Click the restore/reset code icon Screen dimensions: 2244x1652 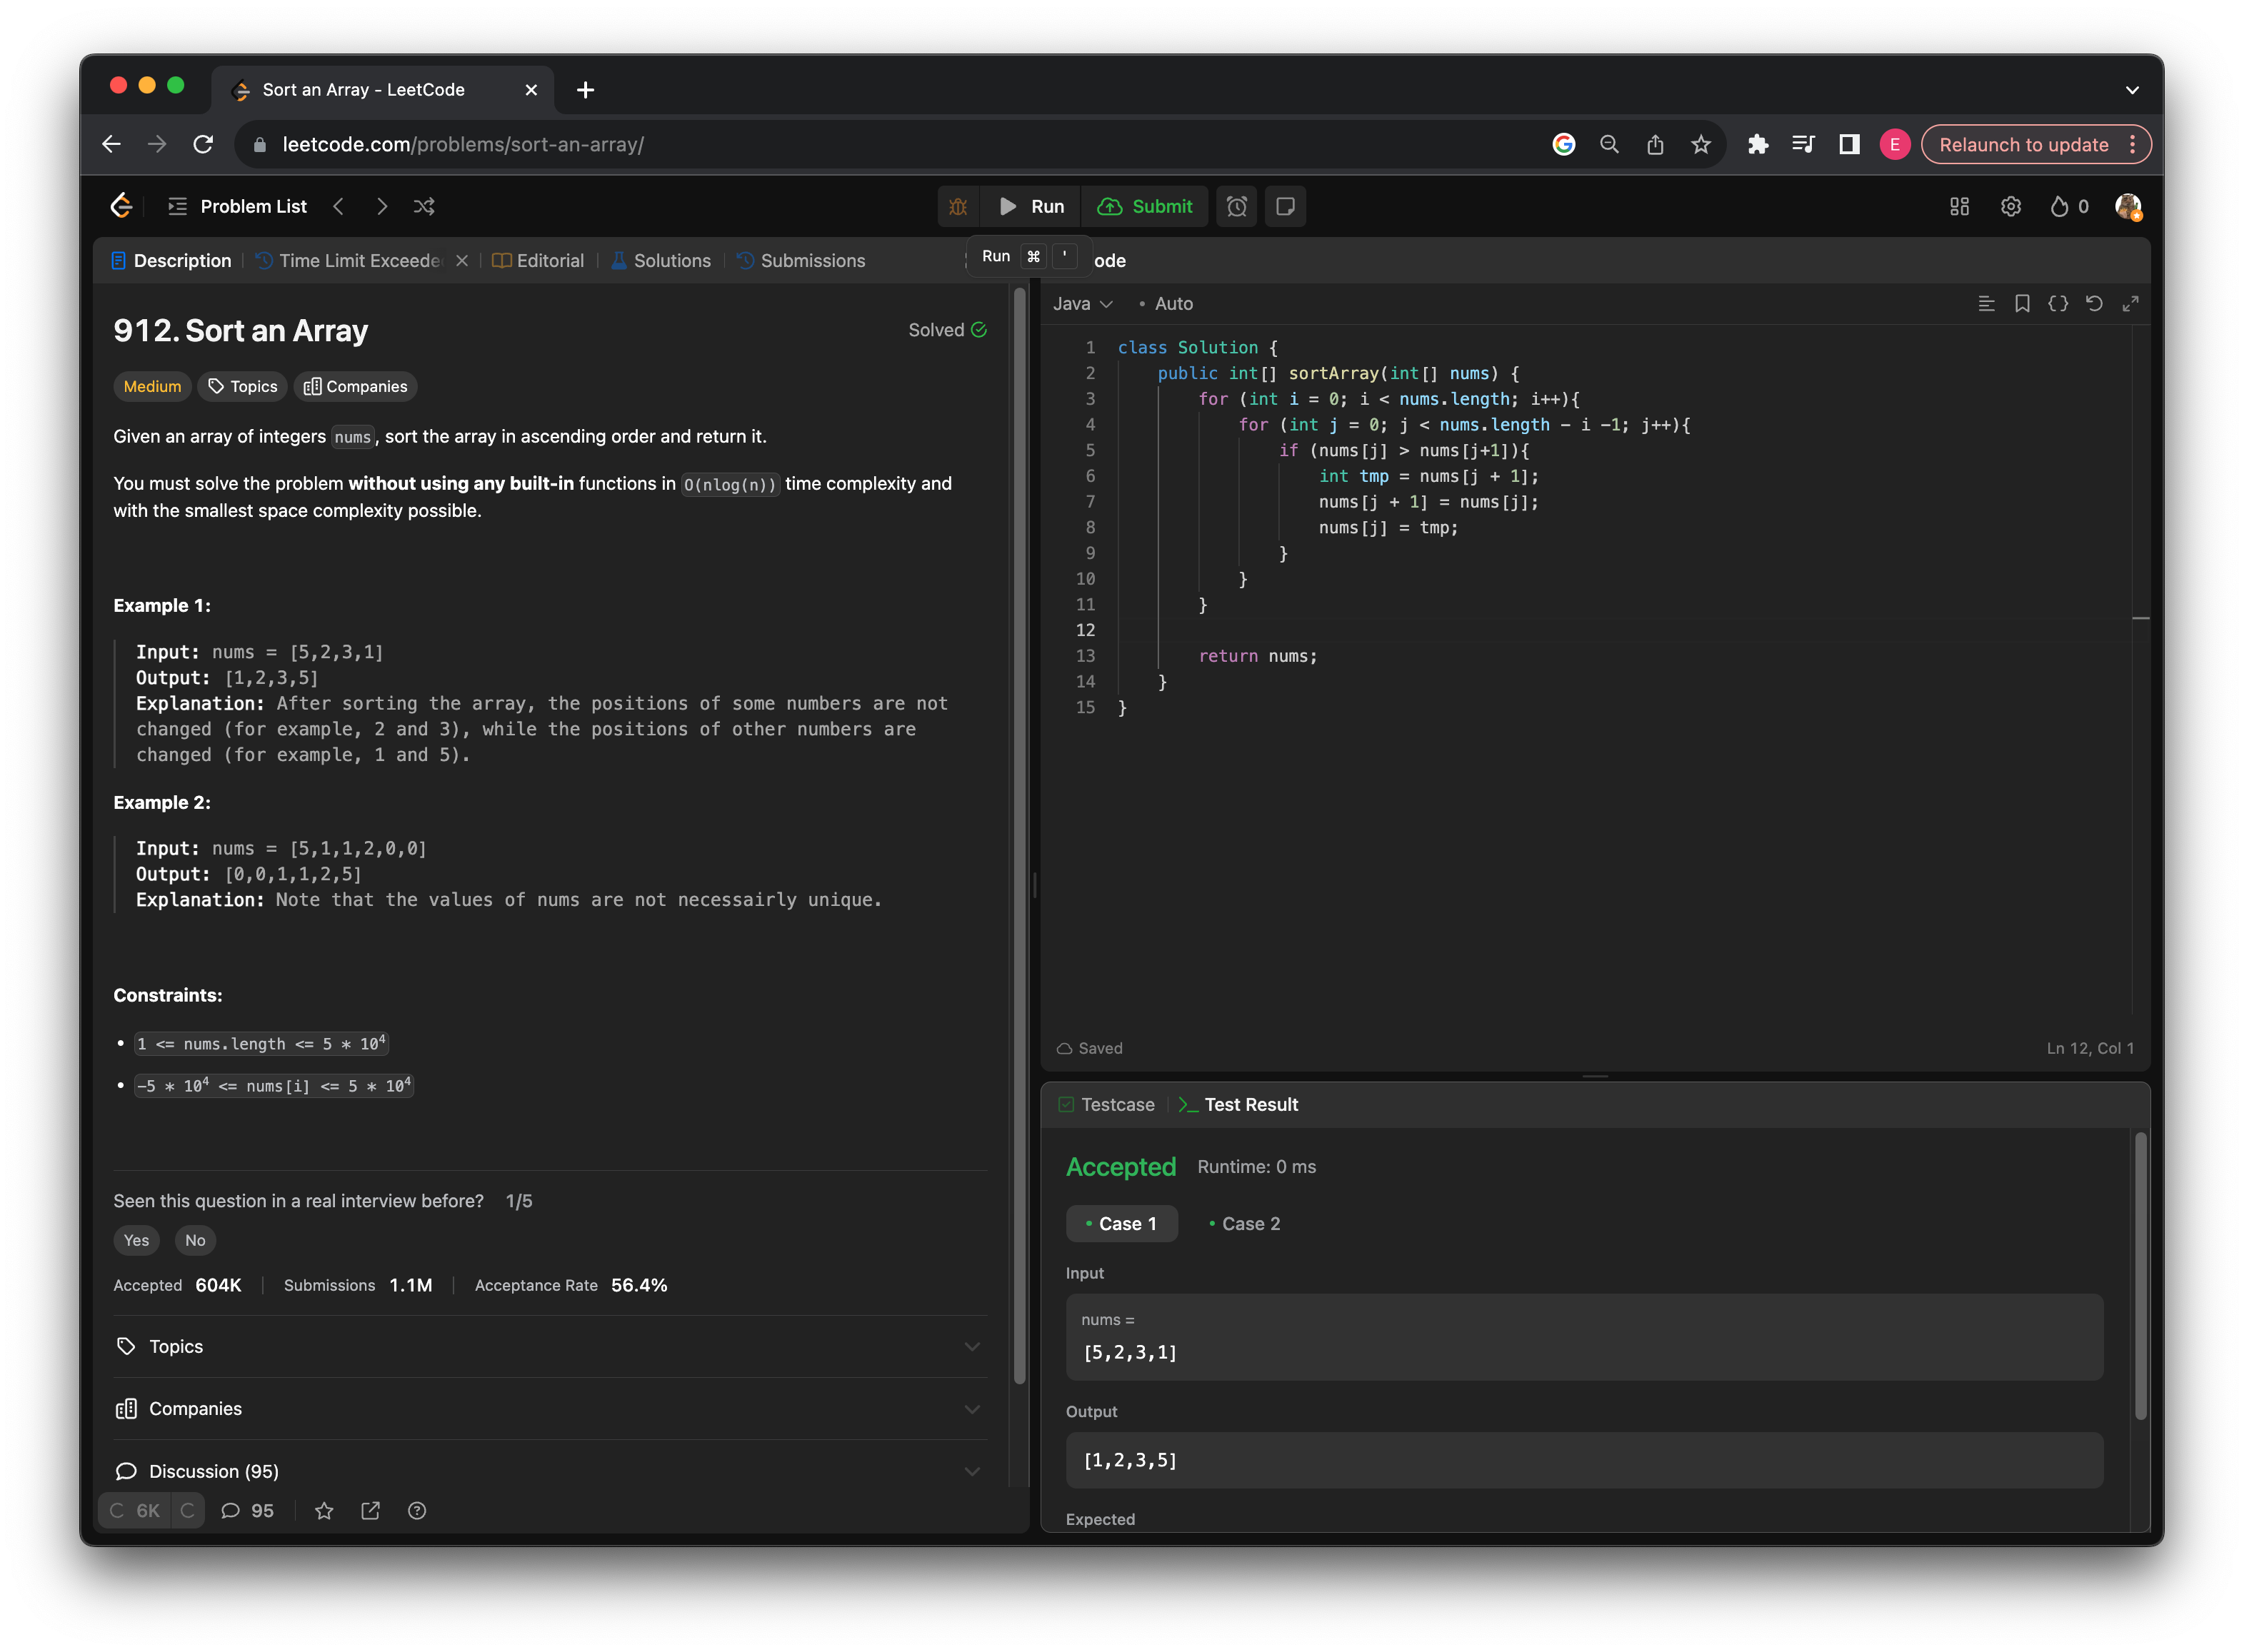2094,303
